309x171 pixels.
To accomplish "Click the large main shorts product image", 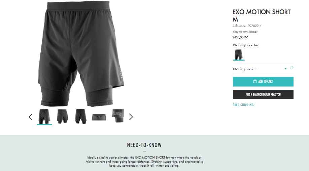I will 81,54.
